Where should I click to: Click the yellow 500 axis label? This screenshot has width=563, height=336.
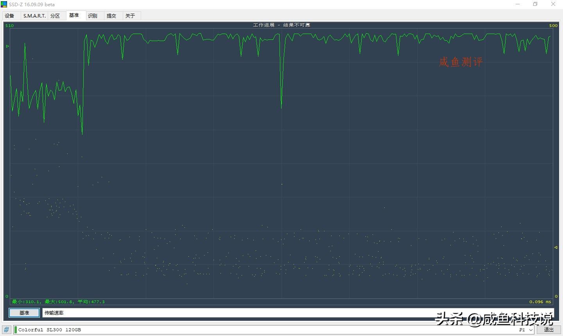[553, 25]
